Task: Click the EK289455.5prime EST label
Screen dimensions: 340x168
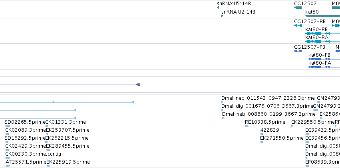Action: [68, 146]
